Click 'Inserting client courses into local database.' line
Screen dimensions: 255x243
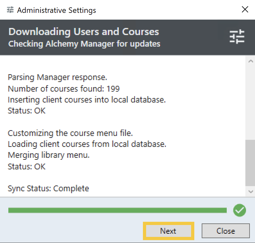87,100
